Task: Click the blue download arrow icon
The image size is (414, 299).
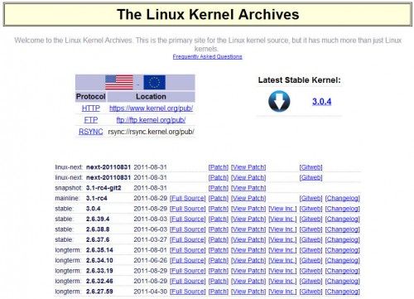Action: [279, 101]
